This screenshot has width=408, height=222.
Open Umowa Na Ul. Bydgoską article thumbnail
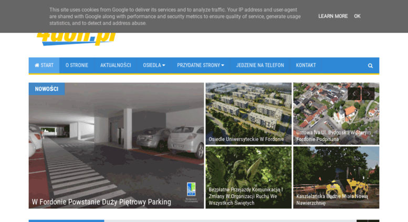[x=336, y=113]
